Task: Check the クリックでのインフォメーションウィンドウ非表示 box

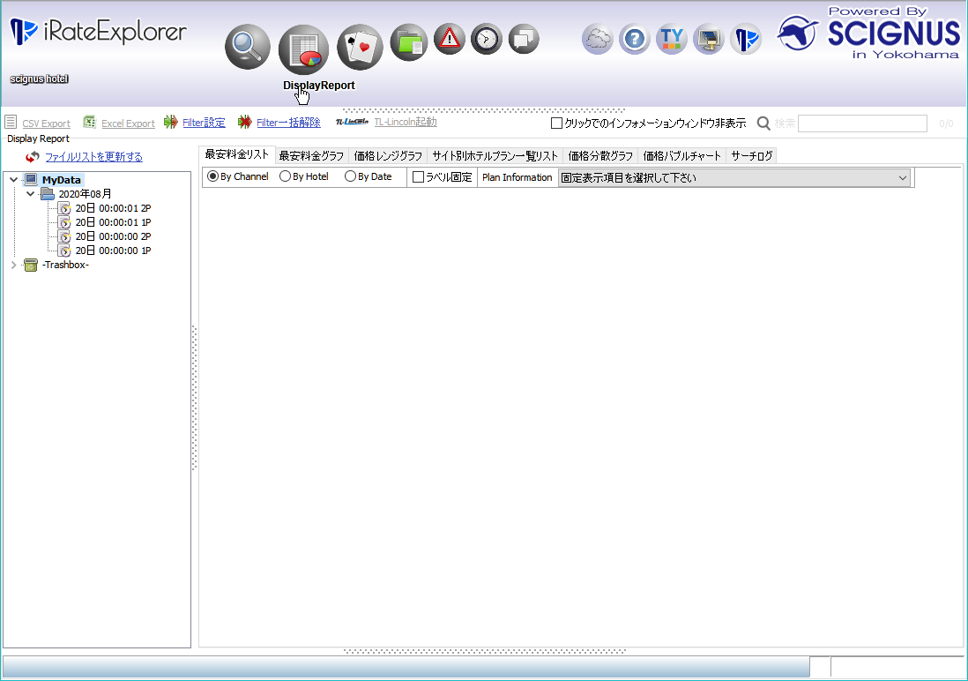Action: click(x=556, y=123)
